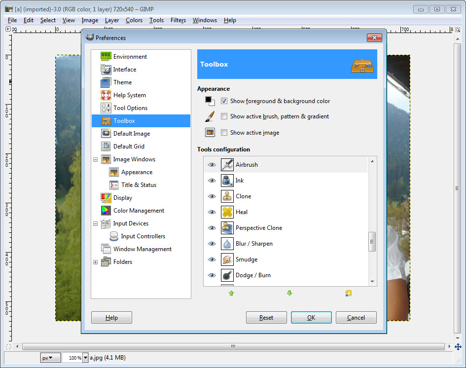Collapse the Image Windows tree node
Viewport: 466px width, 368px height.
(x=95, y=159)
